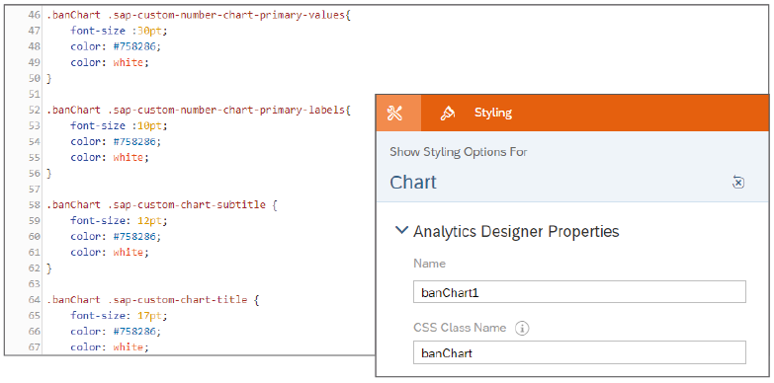Click 'font-size: 12pt;' on line 59

(119, 220)
